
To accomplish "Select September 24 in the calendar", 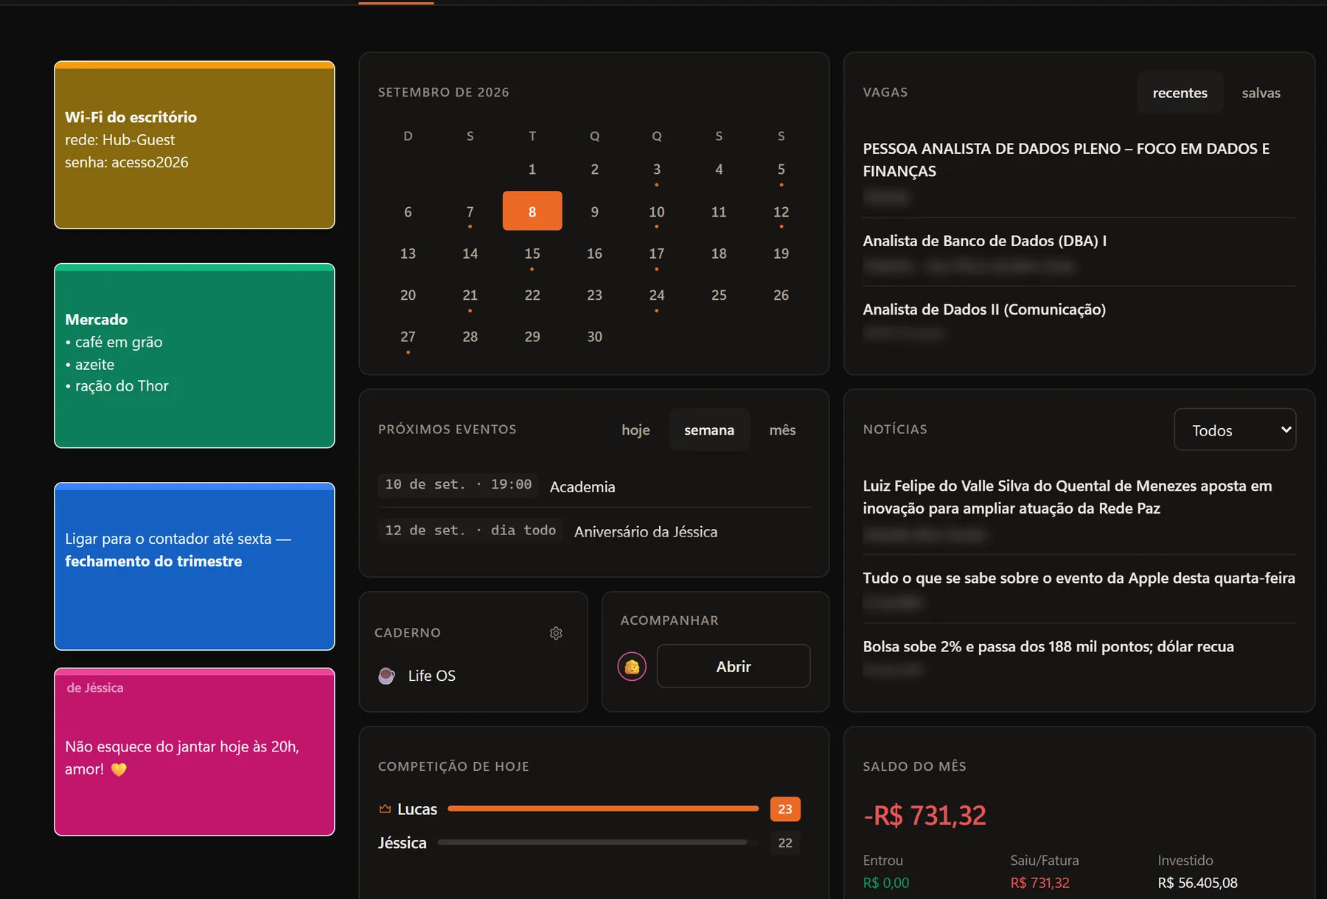I will point(657,295).
